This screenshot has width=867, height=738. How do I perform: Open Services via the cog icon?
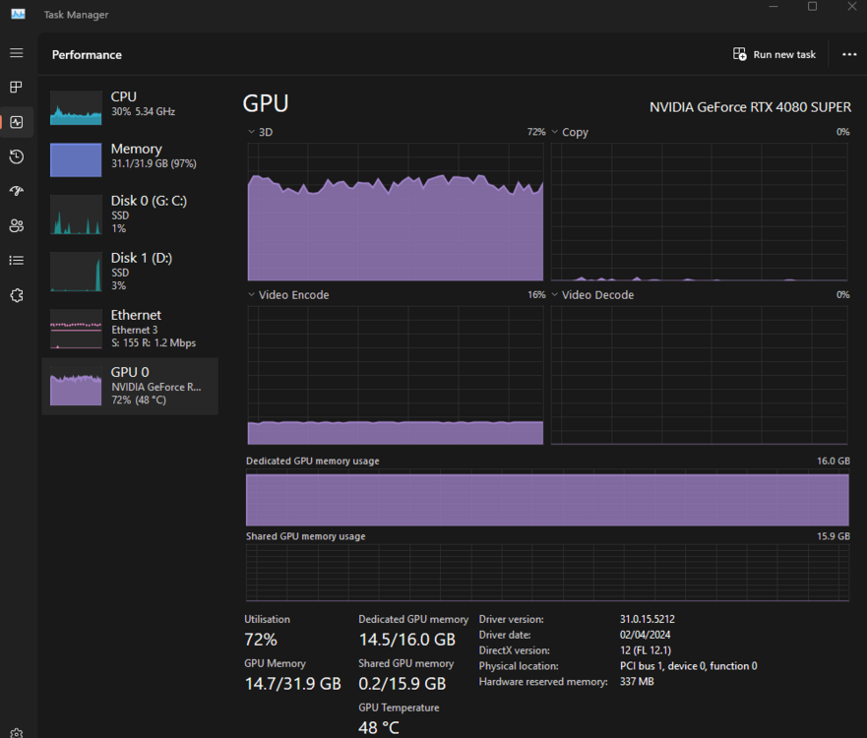(x=16, y=294)
